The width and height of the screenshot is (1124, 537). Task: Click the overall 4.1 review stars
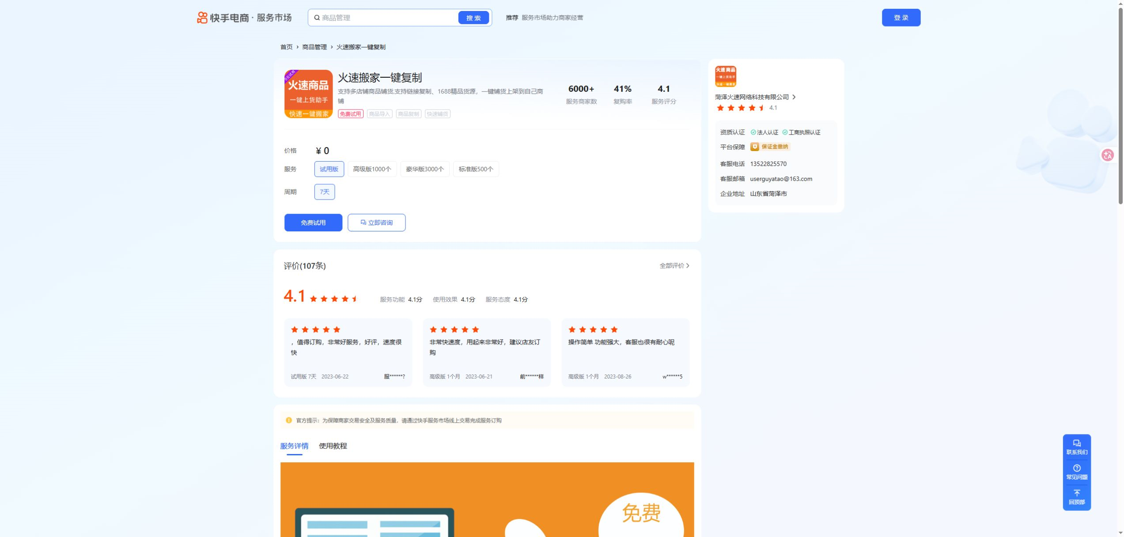click(x=334, y=299)
